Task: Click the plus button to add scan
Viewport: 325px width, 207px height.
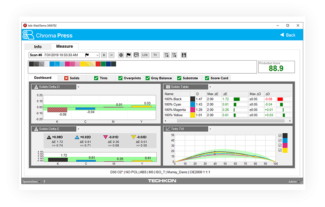Action: coord(104,55)
